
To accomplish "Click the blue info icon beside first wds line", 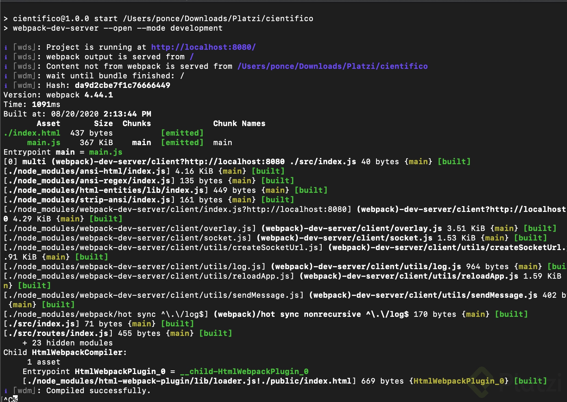I will (x=5, y=47).
